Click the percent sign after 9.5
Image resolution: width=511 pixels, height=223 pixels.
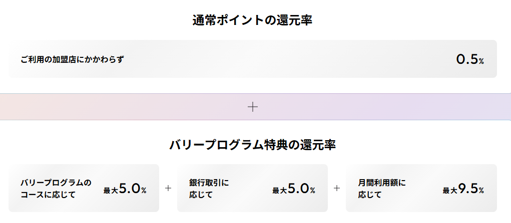[x=481, y=191]
